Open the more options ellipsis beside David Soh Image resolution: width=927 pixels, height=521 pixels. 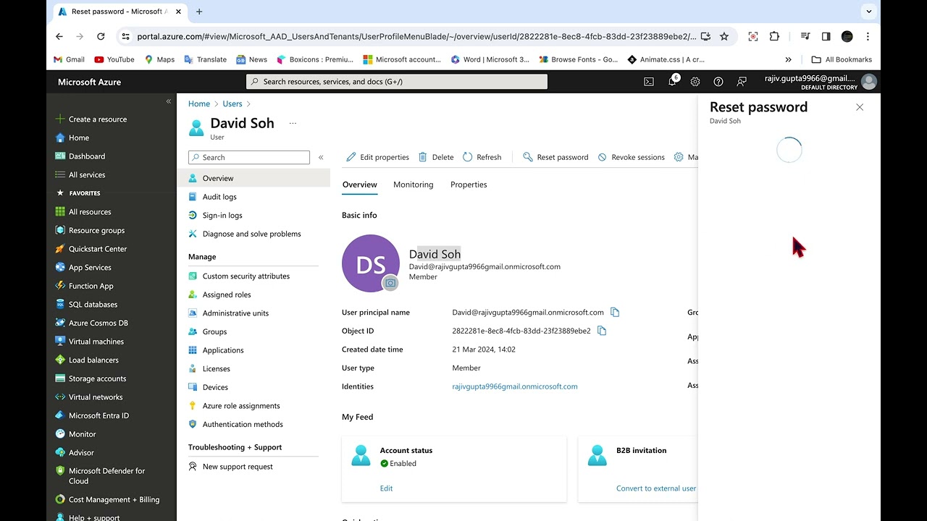293,123
